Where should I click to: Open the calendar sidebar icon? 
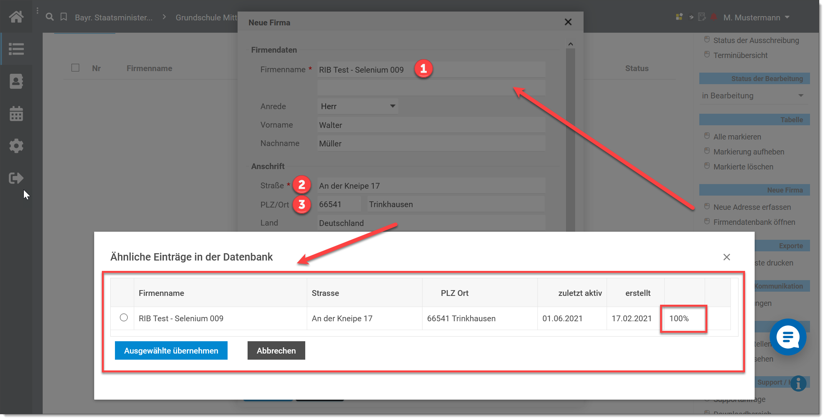pos(16,114)
